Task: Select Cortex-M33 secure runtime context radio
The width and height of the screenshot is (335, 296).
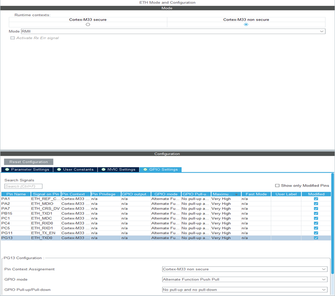Action: click(88, 24)
